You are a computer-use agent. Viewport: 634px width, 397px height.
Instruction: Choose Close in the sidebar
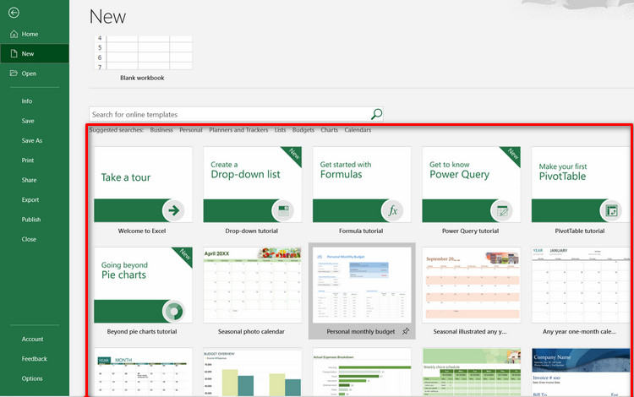(x=29, y=239)
